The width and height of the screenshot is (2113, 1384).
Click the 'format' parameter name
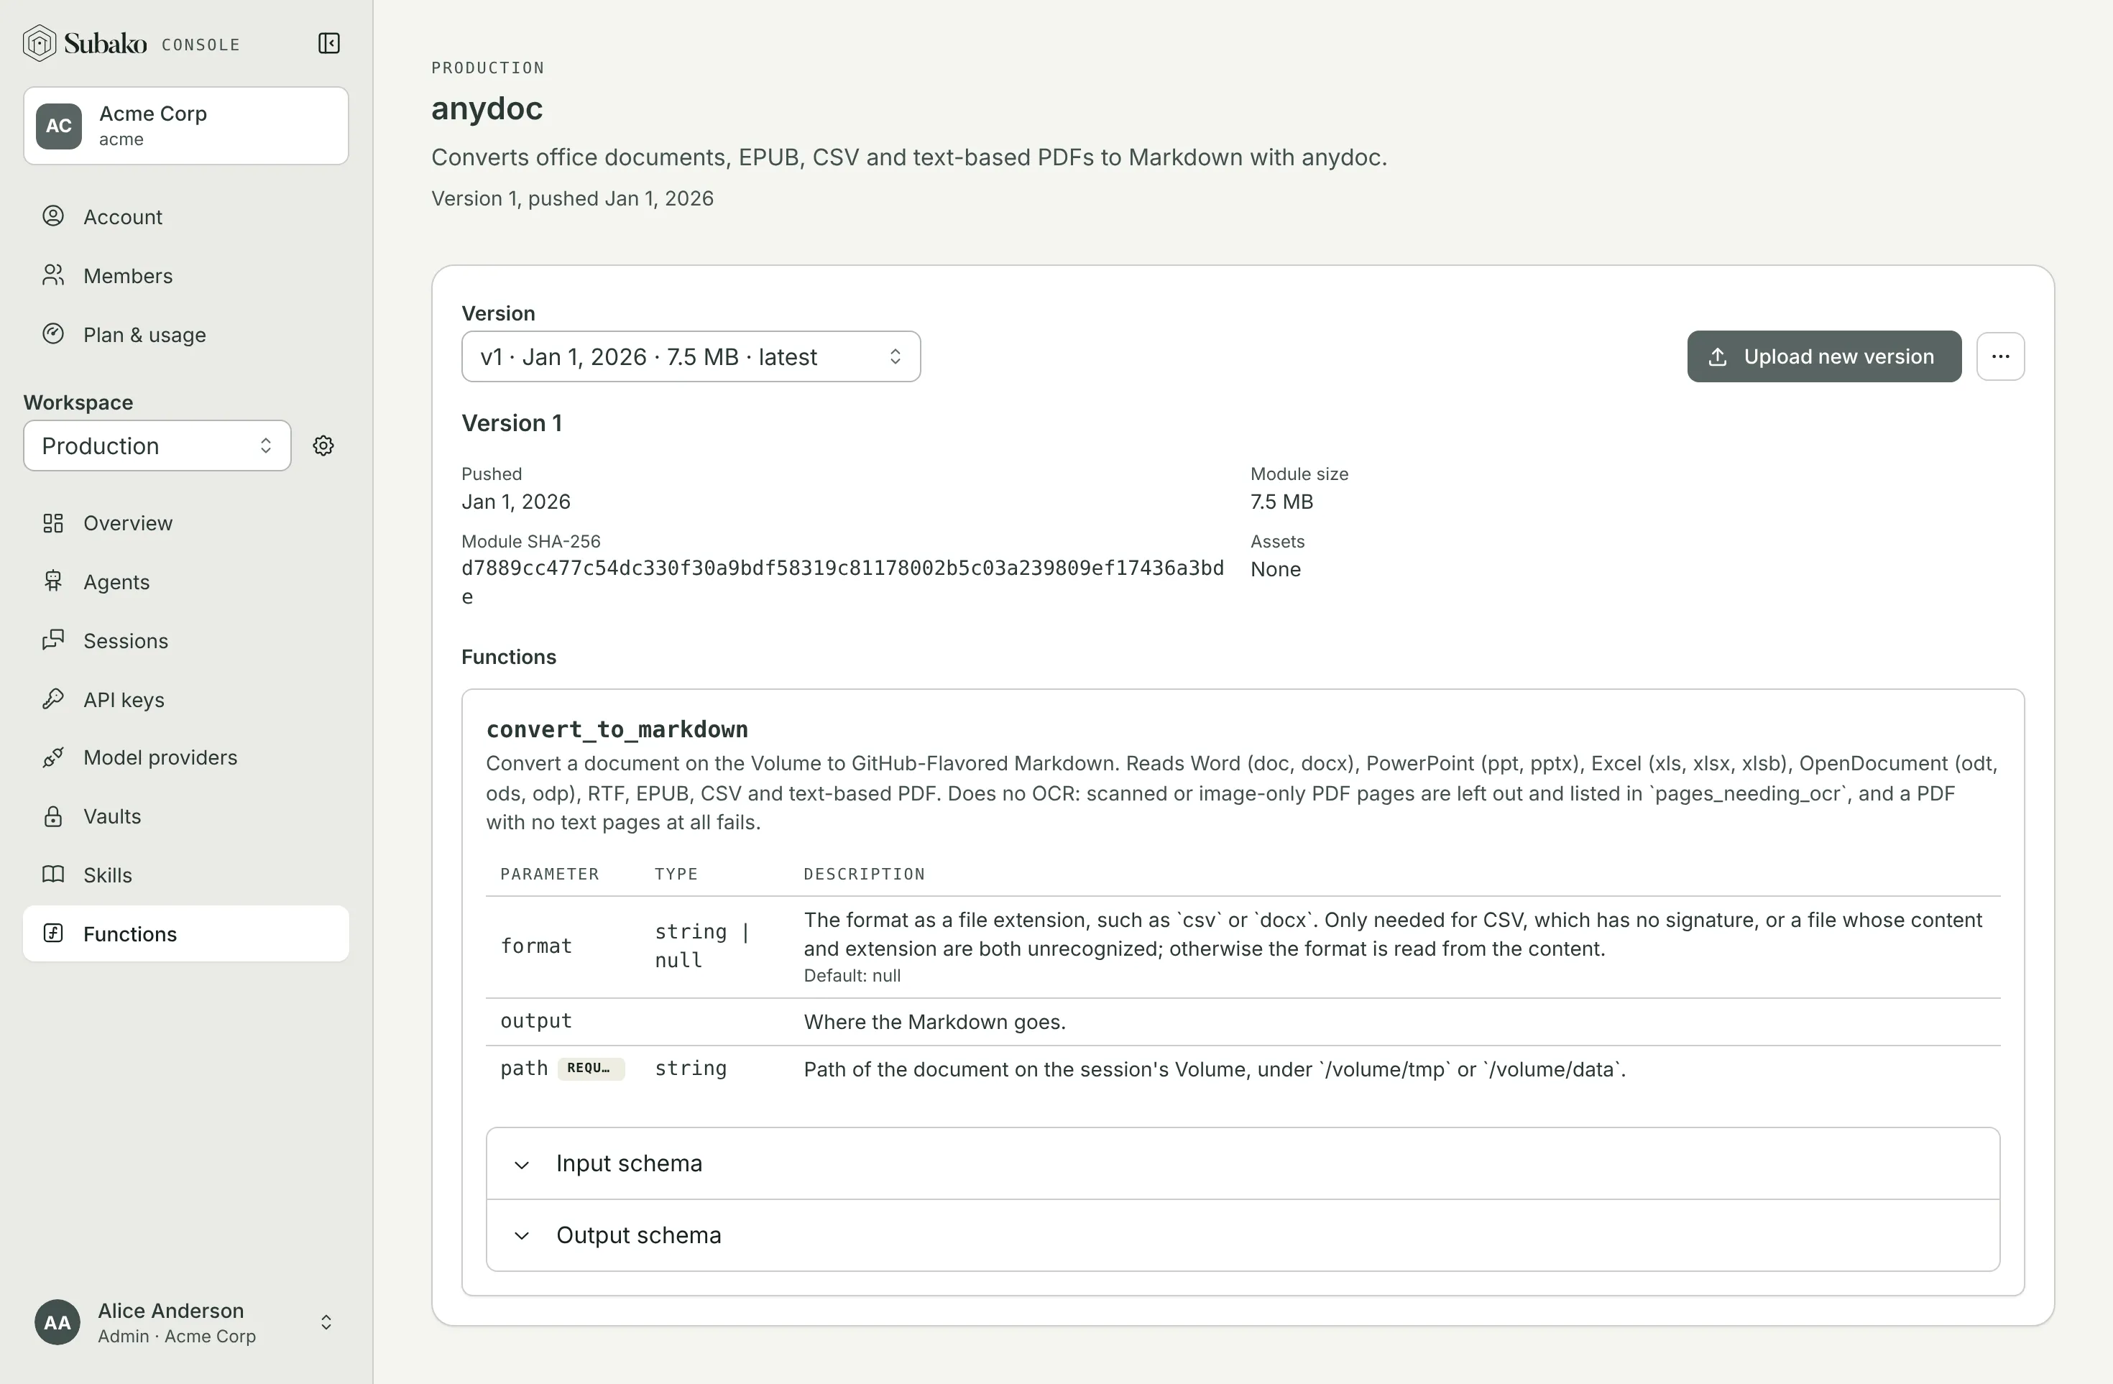coord(536,946)
